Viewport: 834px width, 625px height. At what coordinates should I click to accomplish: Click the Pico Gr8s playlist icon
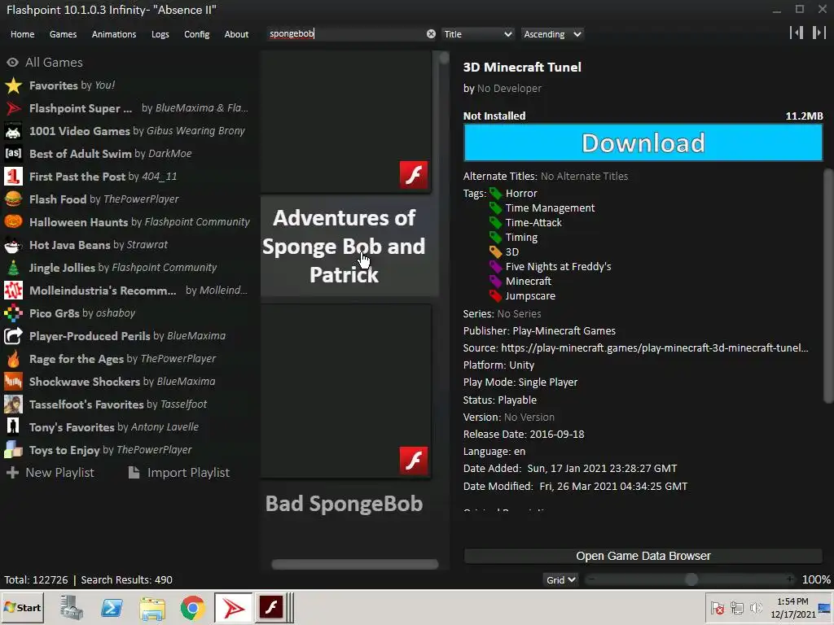point(13,313)
